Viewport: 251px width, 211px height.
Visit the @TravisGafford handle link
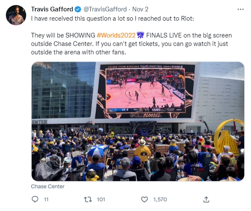pos(105,9)
